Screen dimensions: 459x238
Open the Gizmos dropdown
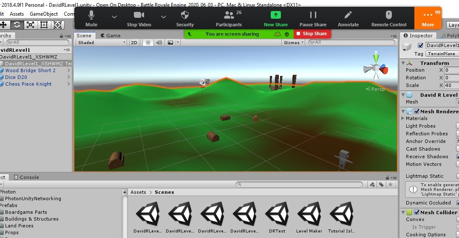pyautogui.click(x=294, y=43)
